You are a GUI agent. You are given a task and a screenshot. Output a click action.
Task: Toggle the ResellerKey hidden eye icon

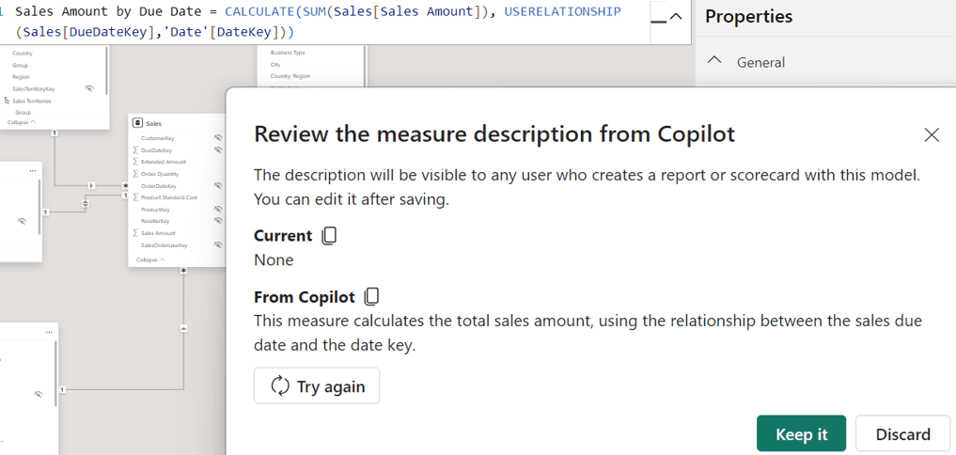[x=218, y=221]
